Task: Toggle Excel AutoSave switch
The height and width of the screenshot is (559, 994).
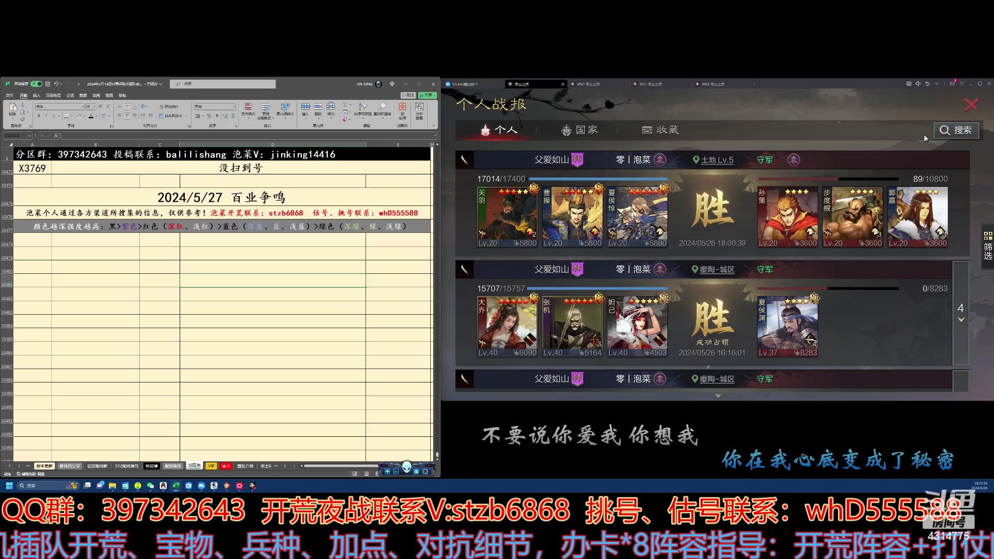Action: coord(36,84)
